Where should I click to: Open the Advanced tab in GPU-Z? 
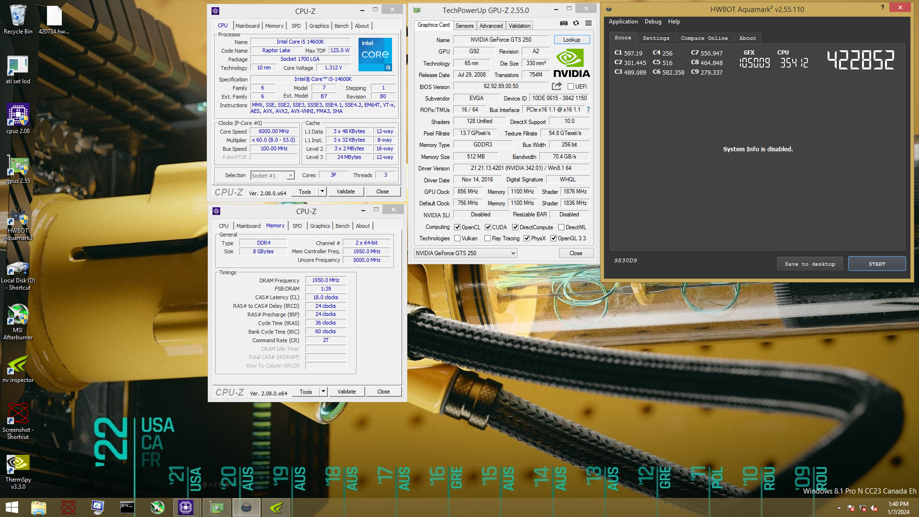click(491, 26)
